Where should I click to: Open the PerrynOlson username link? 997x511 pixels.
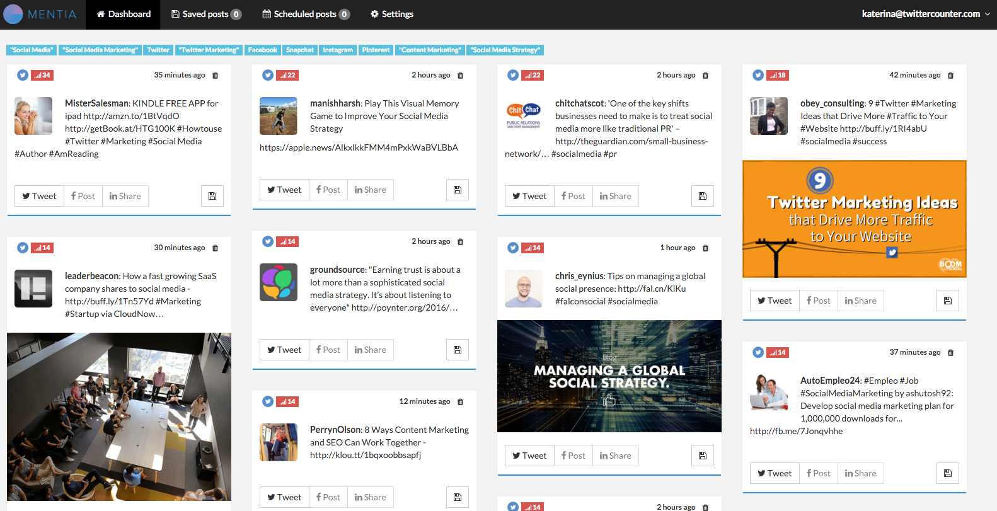coord(335,430)
